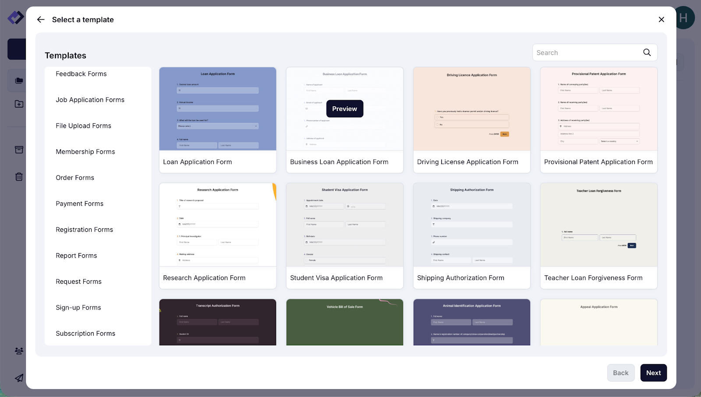Open the folders panel in the left sidebar

(x=18, y=80)
